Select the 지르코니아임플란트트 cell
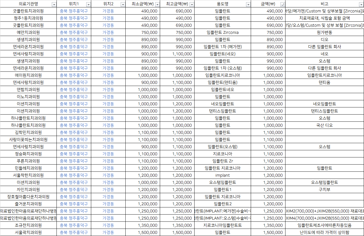Viewport: 364px width, 236px height. click(223, 225)
